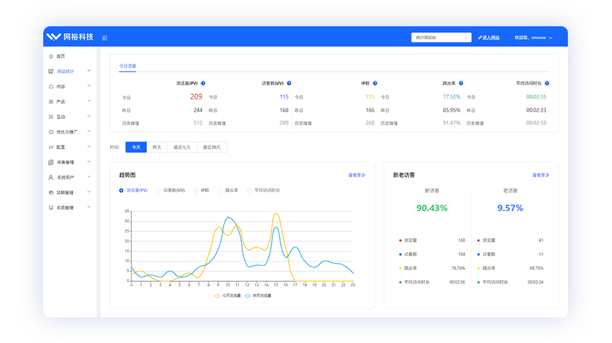Expand the 采集管理 chevron in the sidebar
The height and width of the screenshot is (343, 612).
pos(89,162)
